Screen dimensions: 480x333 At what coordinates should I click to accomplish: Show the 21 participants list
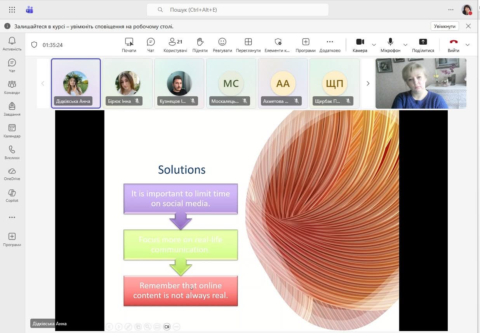(175, 45)
